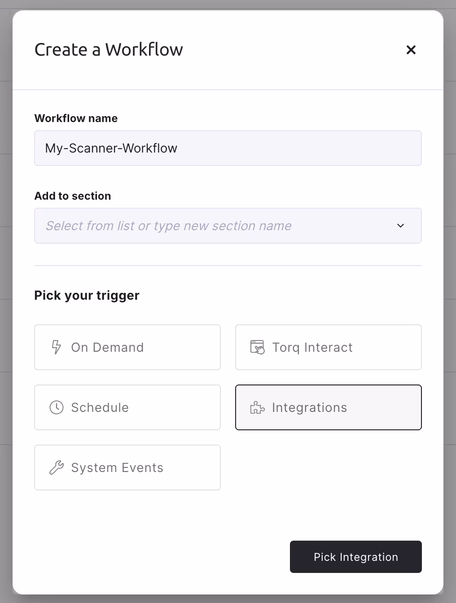Image resolution: width=456 pixels, height=603 pixels.
Task: Click the Create a Workflow title
Action: click(109, 50)
